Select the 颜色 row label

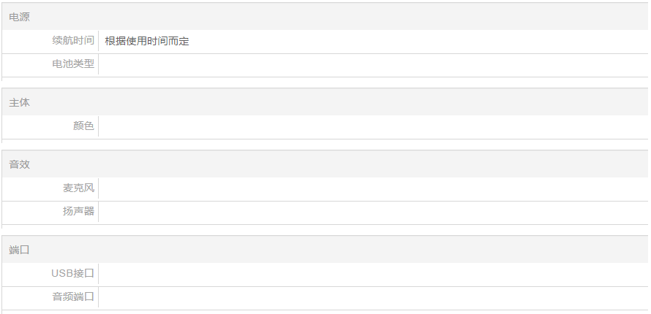[x=83, y=126]
